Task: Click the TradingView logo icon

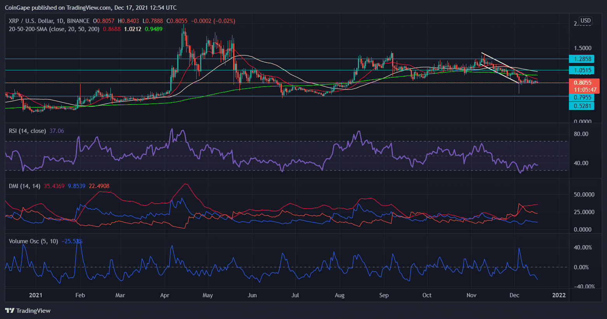Action: (x=10, y=310)
